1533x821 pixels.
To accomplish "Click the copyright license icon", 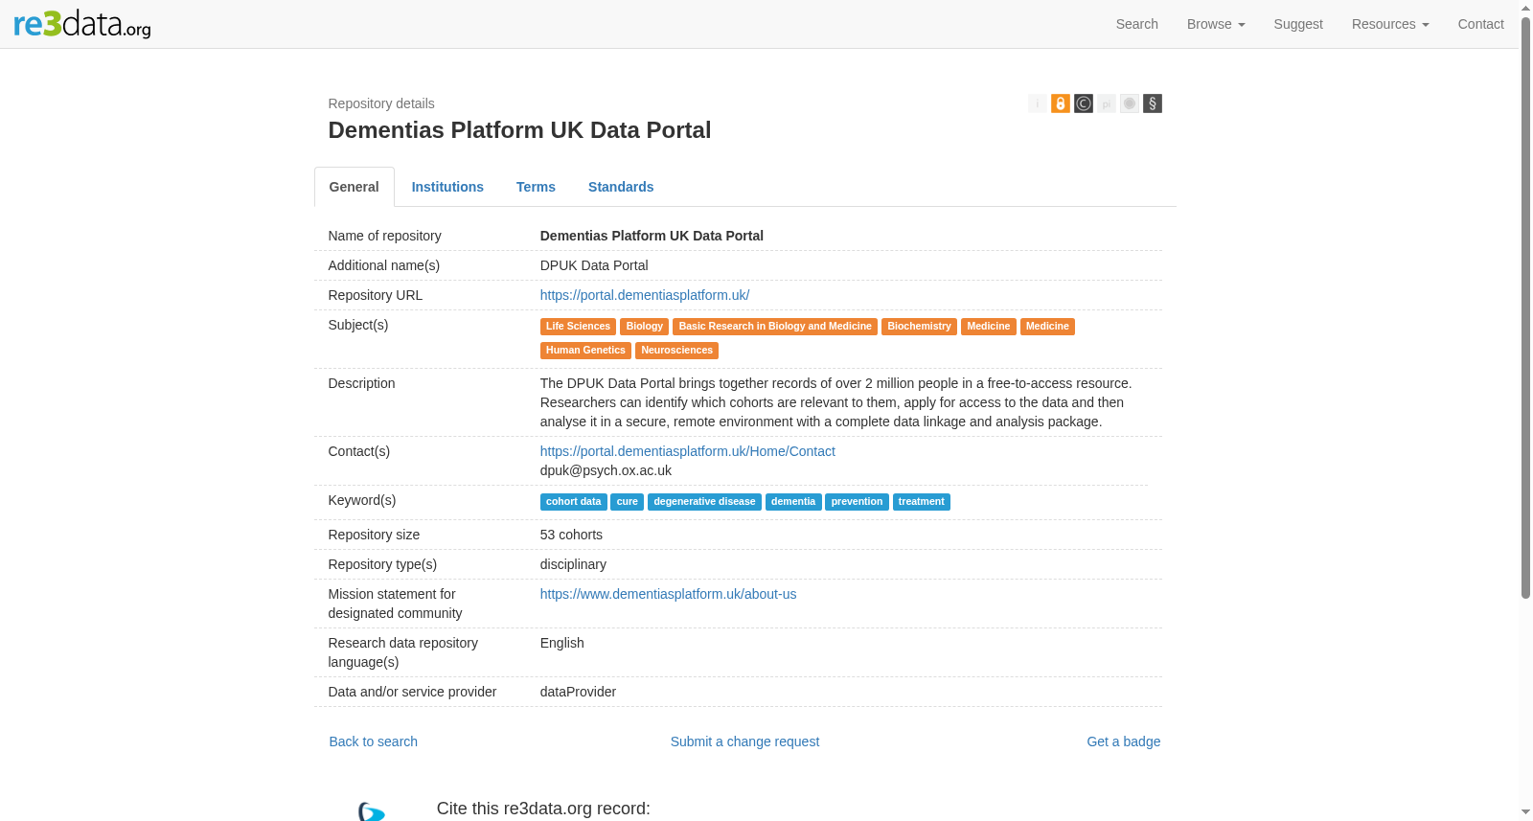I will click(x=1084, y=103).
